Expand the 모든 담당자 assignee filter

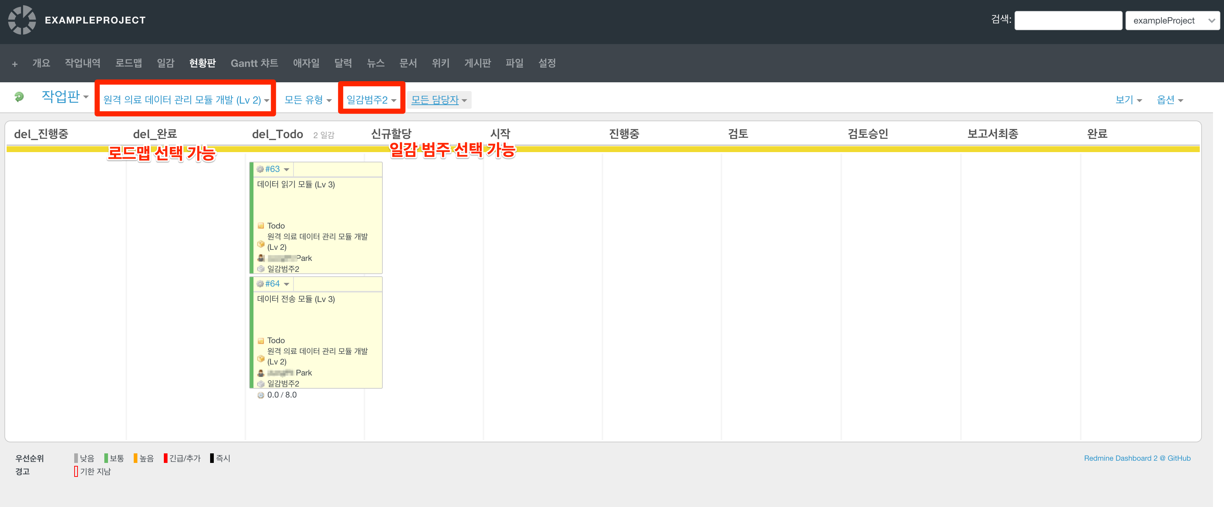point(439,100)
